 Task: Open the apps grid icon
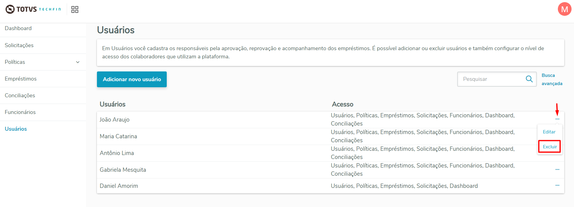pyautogui.click(x=75, y=9)
